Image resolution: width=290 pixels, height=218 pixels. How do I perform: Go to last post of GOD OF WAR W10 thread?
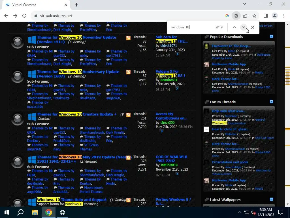[177, 174]
